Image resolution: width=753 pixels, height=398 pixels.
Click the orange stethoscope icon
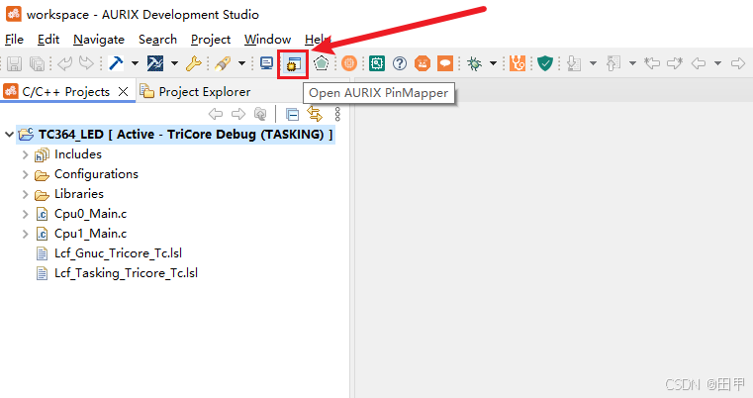(x=518, y=63)
